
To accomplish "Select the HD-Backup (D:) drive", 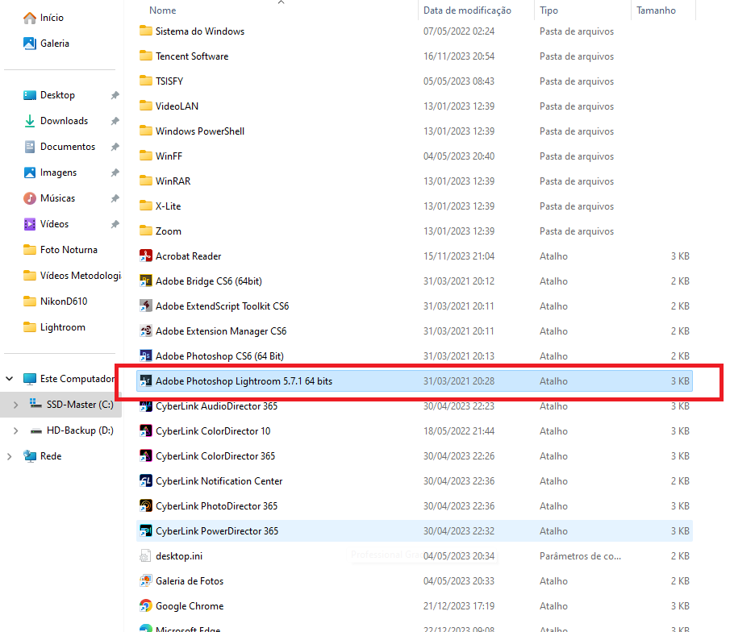I will point(71,430).
